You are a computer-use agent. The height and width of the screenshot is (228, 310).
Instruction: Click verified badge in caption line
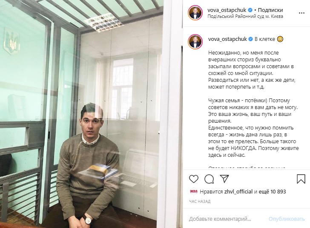(x=250, y=39)
